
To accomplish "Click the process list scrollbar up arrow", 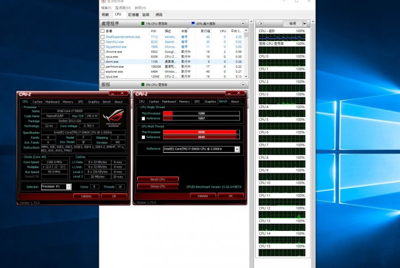I will coord(246,31).
